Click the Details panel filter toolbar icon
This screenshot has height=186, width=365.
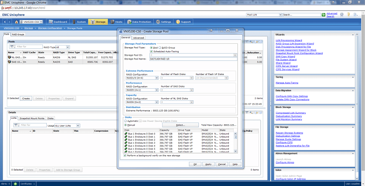[247, 112]
